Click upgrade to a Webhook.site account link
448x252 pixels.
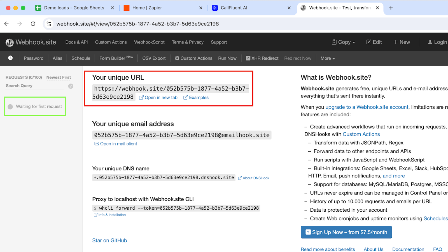click(x=367, y=107)
